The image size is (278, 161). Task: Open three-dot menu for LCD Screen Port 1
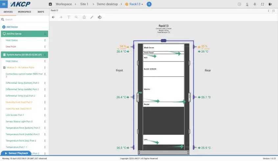tap(45, 115)
